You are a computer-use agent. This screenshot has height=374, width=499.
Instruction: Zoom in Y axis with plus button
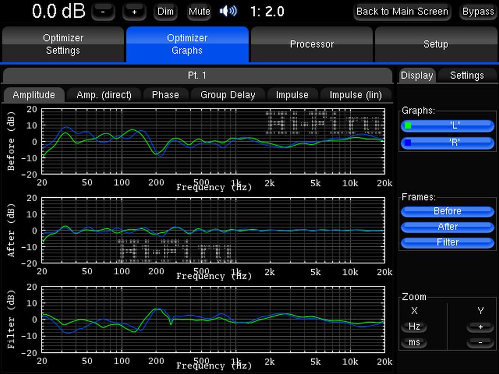480,327
